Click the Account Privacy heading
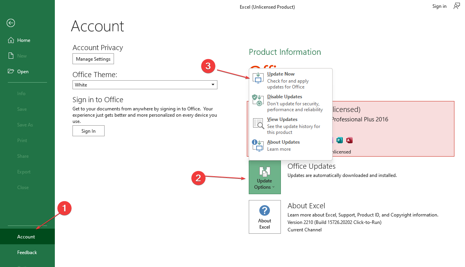 (98, 48)
